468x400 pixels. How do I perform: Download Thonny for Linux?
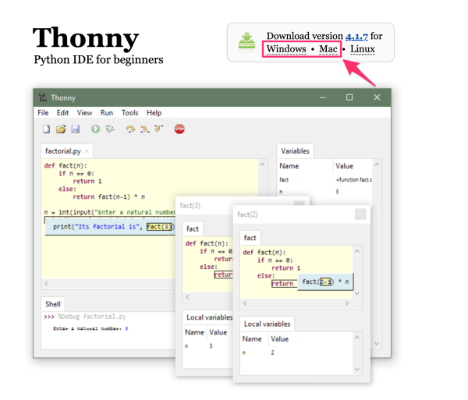click(x=363, y=49)
